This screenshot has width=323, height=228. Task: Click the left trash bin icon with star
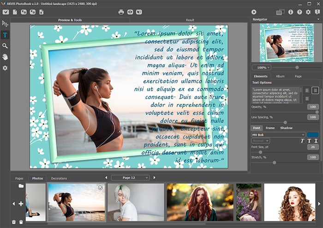point(14,222)
